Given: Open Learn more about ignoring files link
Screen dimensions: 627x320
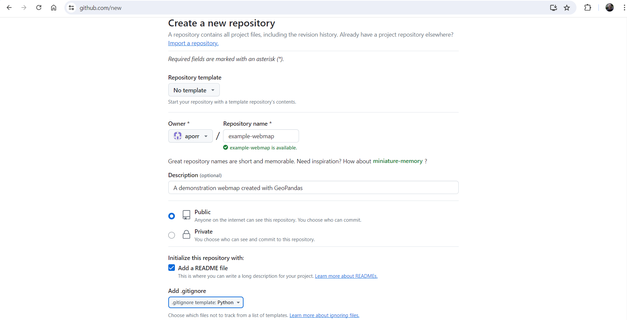Looking at the screenshot, I should (x=324, y=315).
